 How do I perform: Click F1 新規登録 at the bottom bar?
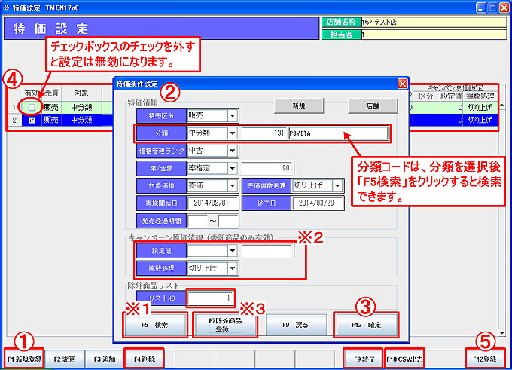[24, 359]
